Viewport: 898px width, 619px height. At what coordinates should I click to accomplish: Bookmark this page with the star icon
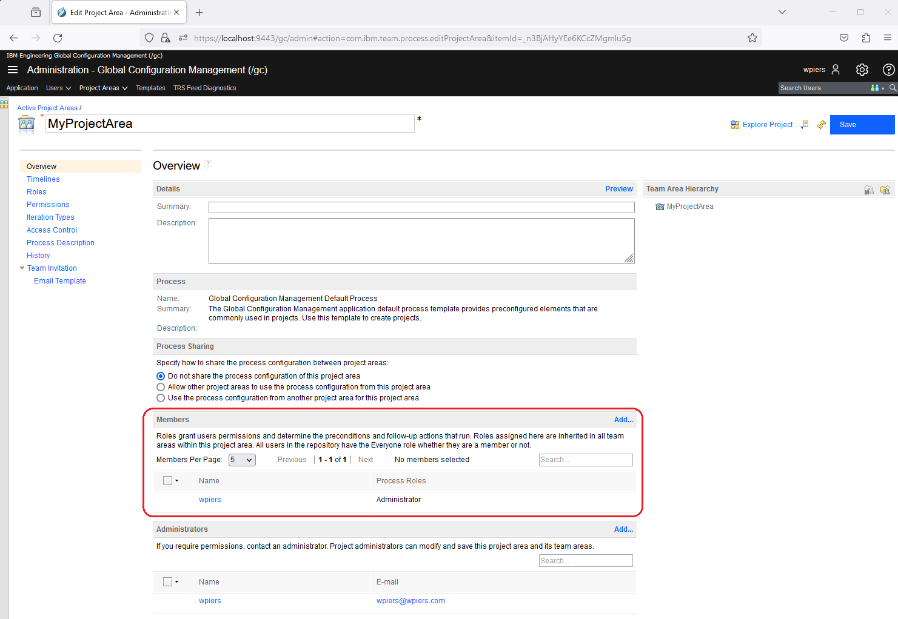(752, 38)
